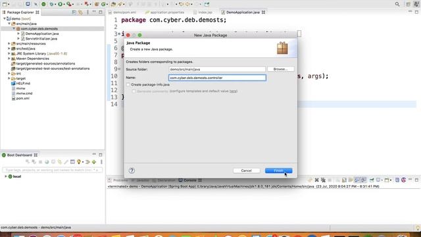Image resolution: width=421 pixels, height=237 pixels.
Task: Click Pin Console icon
Action: (x=372, y=180)
